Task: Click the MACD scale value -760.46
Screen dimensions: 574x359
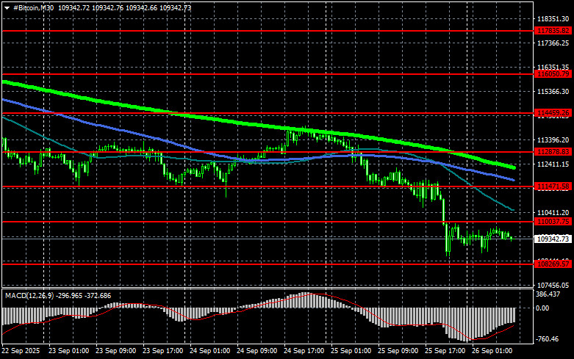Action: [x=548, y=339]
